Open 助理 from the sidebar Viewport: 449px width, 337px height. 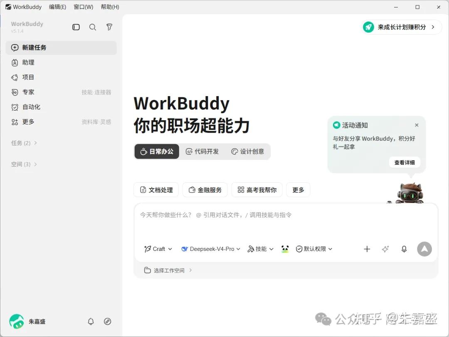click(x=61, y=62)
